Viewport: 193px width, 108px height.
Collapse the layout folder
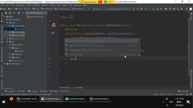(10, 48)
